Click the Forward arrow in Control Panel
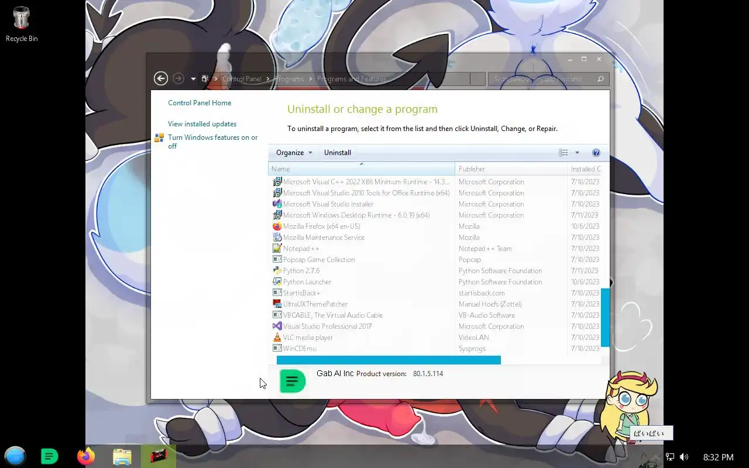Image resolution: width=749 pixels, height=468 pixels. point(178,78)
